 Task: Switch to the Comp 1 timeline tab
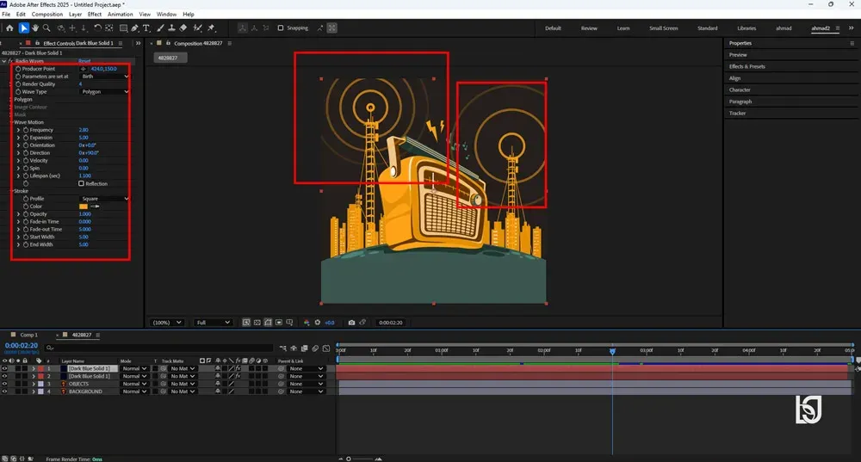pos(28,335)
